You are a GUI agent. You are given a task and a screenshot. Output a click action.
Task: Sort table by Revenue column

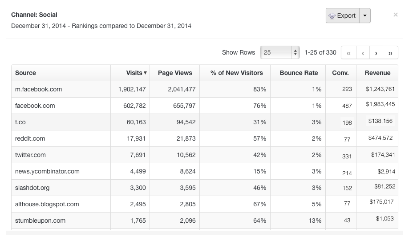[x=377, y=73]
